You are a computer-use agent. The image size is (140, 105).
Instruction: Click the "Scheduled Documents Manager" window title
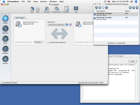click(116, 4)
